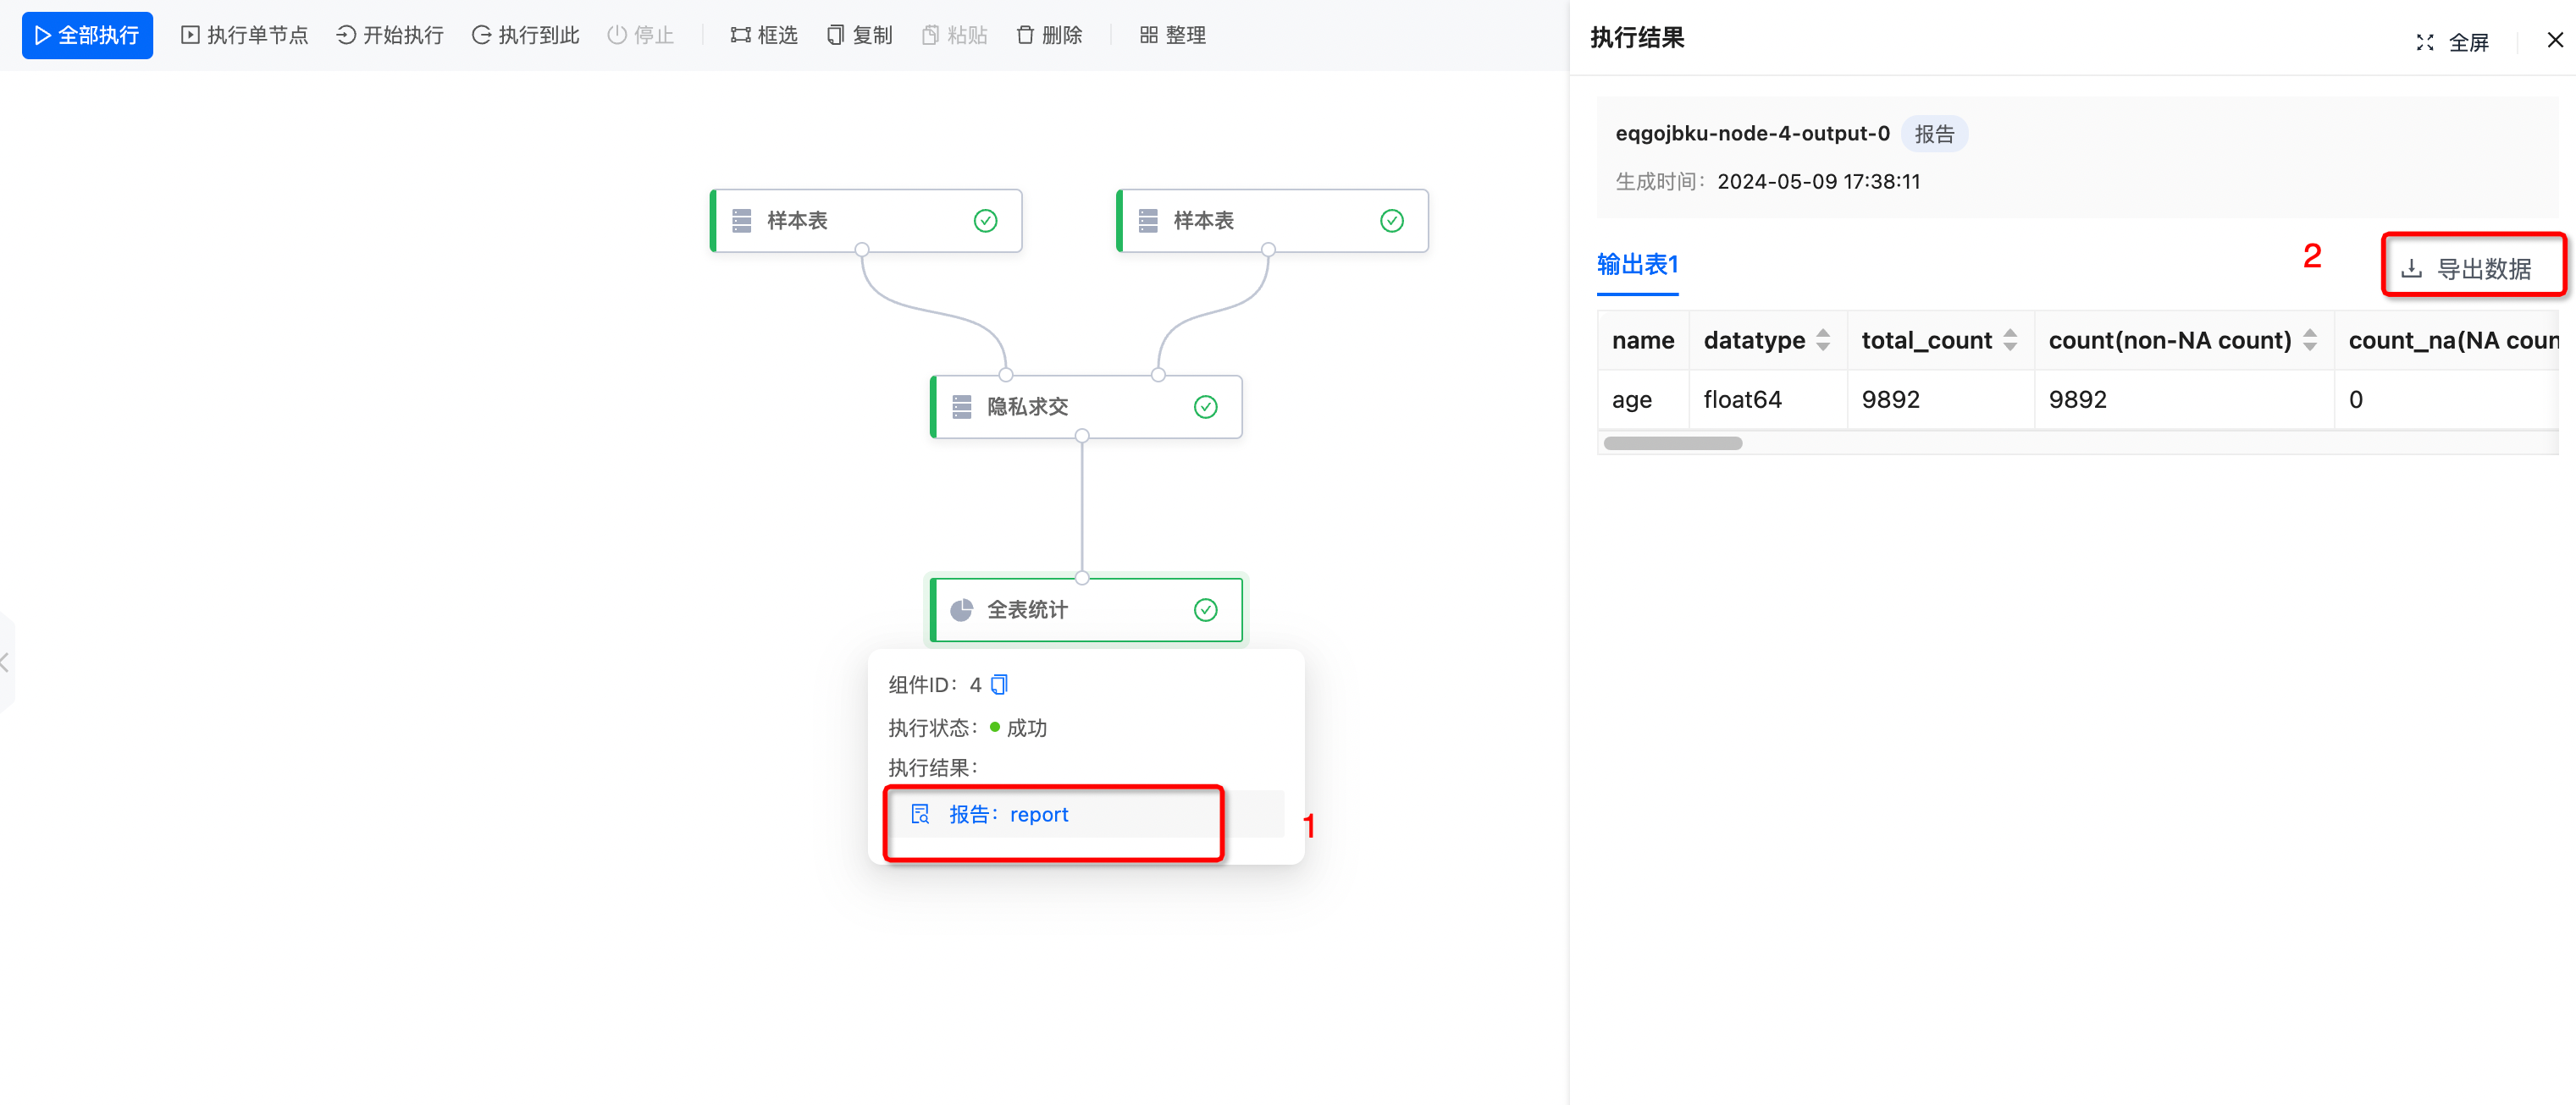Close the 执行结果 panel
This screenshot has width=2576, height=1105.
click(x=2555, y=40)
